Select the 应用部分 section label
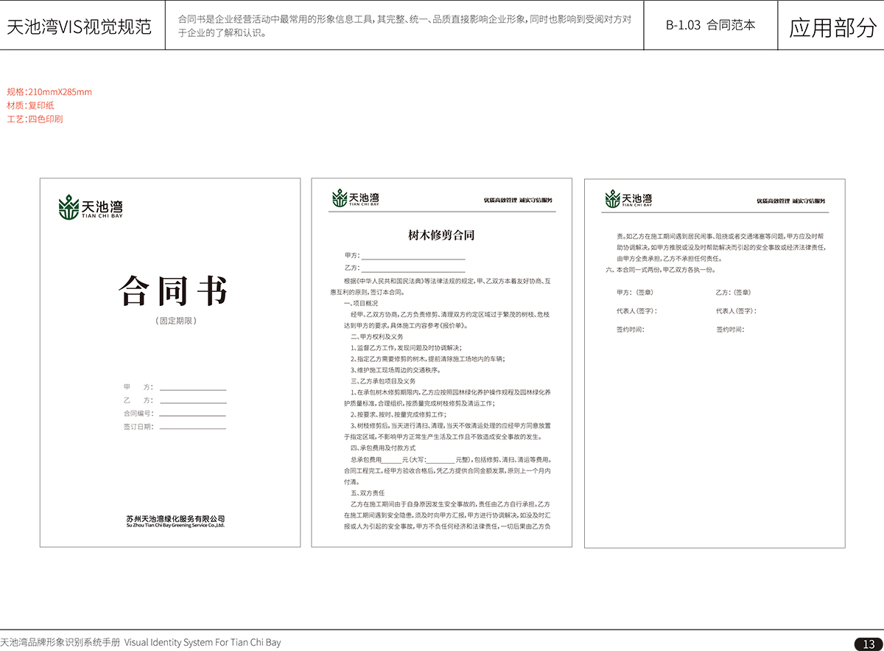The image size is (884, 651). (x=832, y=27)
